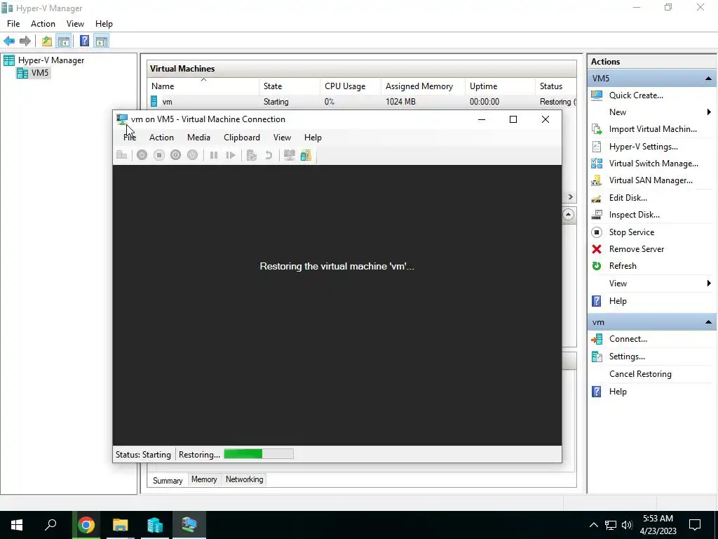Click the Save icon in the VM toolbar
Image resolution: width=718 pixels, height=539 pixels.
[192, 155]
